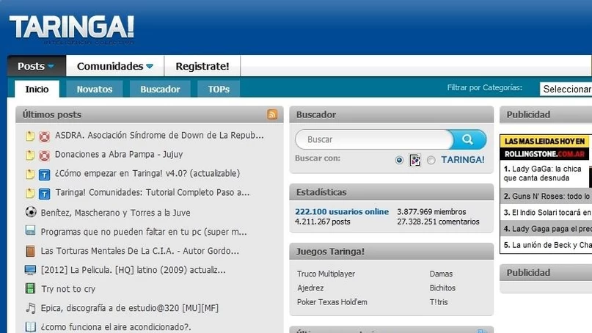This screenshot has width=592, height=333.
Task: Open the Poker Texas Hold'em game
Action: (332, 302)
